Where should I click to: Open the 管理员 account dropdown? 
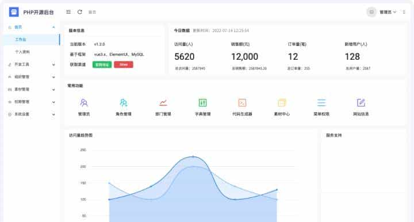point(388,12)
